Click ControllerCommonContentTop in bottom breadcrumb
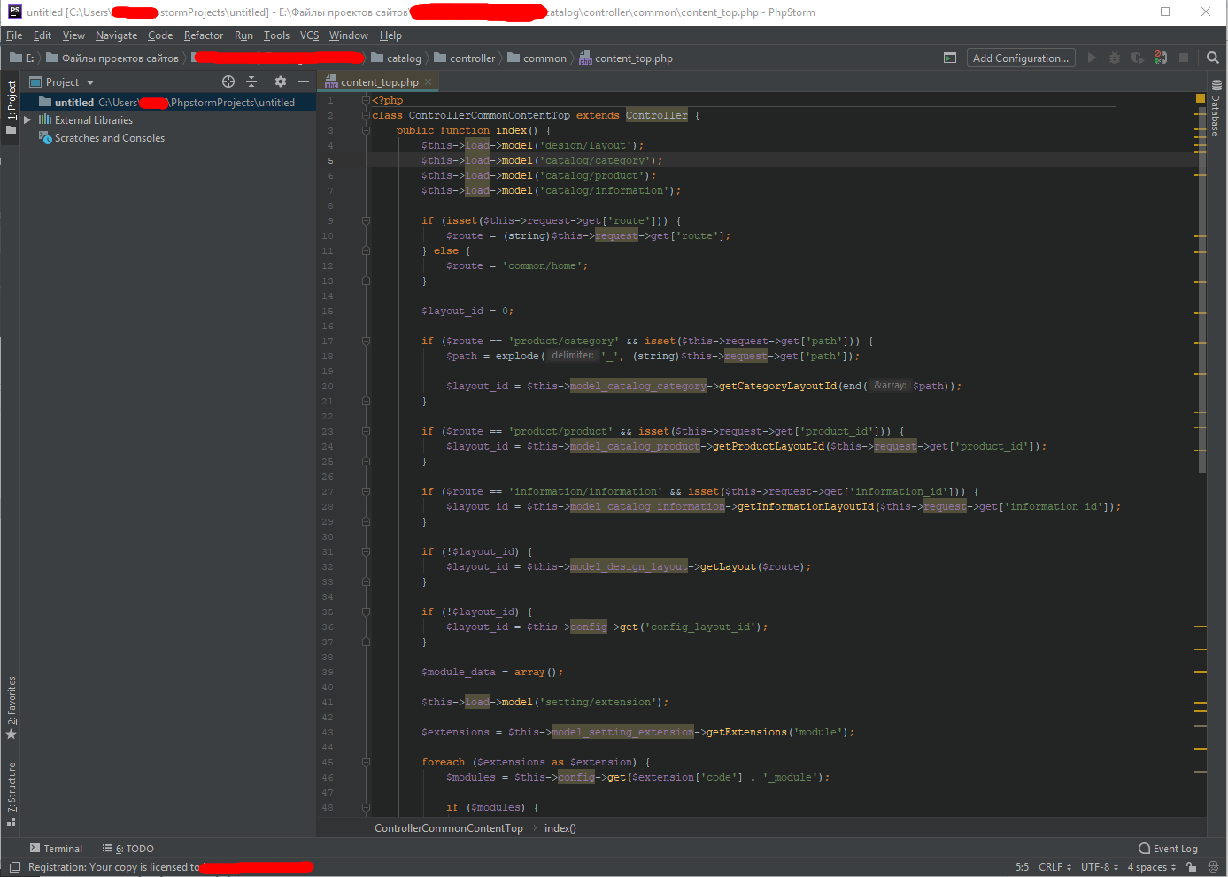Viewport: 1228px width, 877px height. (449, 828)
